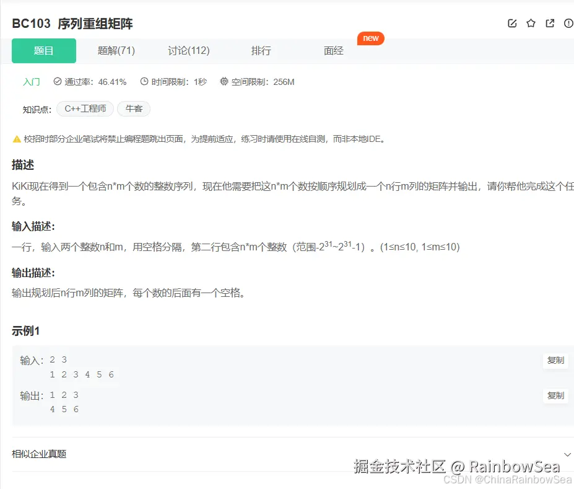Image resolution: width=574 pixels, height=489 pixels.
Task: Select the 排行 tab
Action: click(261, 51)
